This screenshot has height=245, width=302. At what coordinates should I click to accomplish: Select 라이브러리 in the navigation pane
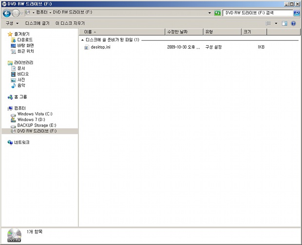pos(23,63)
